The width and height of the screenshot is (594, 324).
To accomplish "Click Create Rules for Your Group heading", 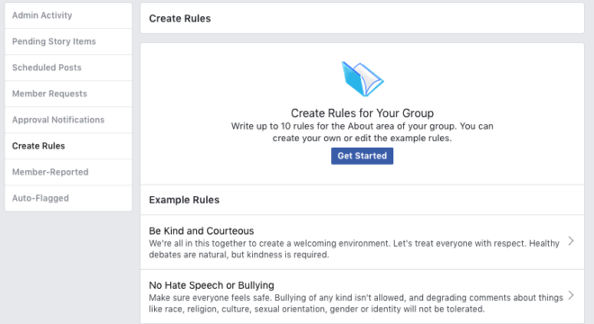I will [362, 113].
